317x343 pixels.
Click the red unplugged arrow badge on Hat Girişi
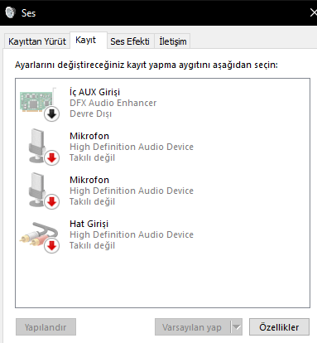coord(51,245)
